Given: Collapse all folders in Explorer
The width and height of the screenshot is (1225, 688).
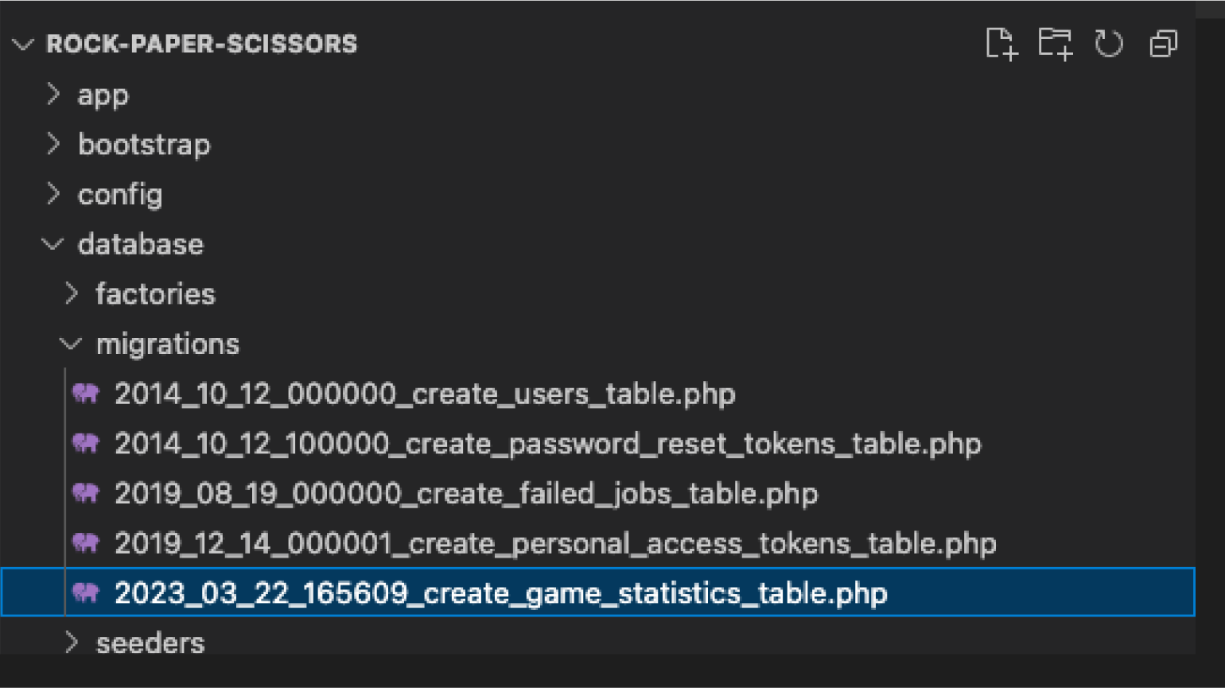Looking at the screenshot, I should (1163, 44).
